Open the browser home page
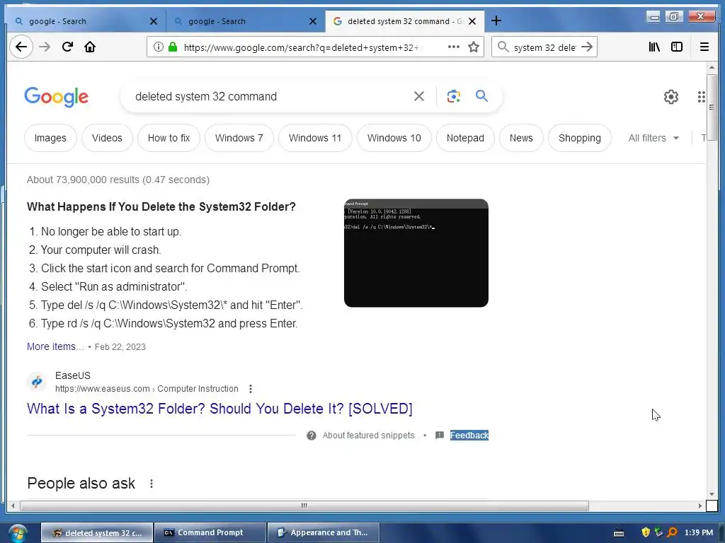The height and width of the screenshot is (543, 725). (90, 47)
